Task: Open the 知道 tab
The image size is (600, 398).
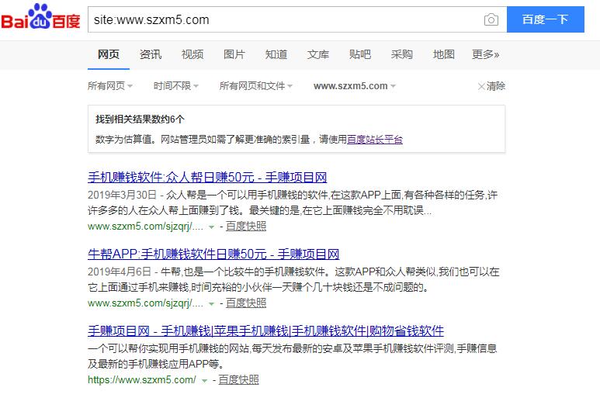Action: (276, 54)
